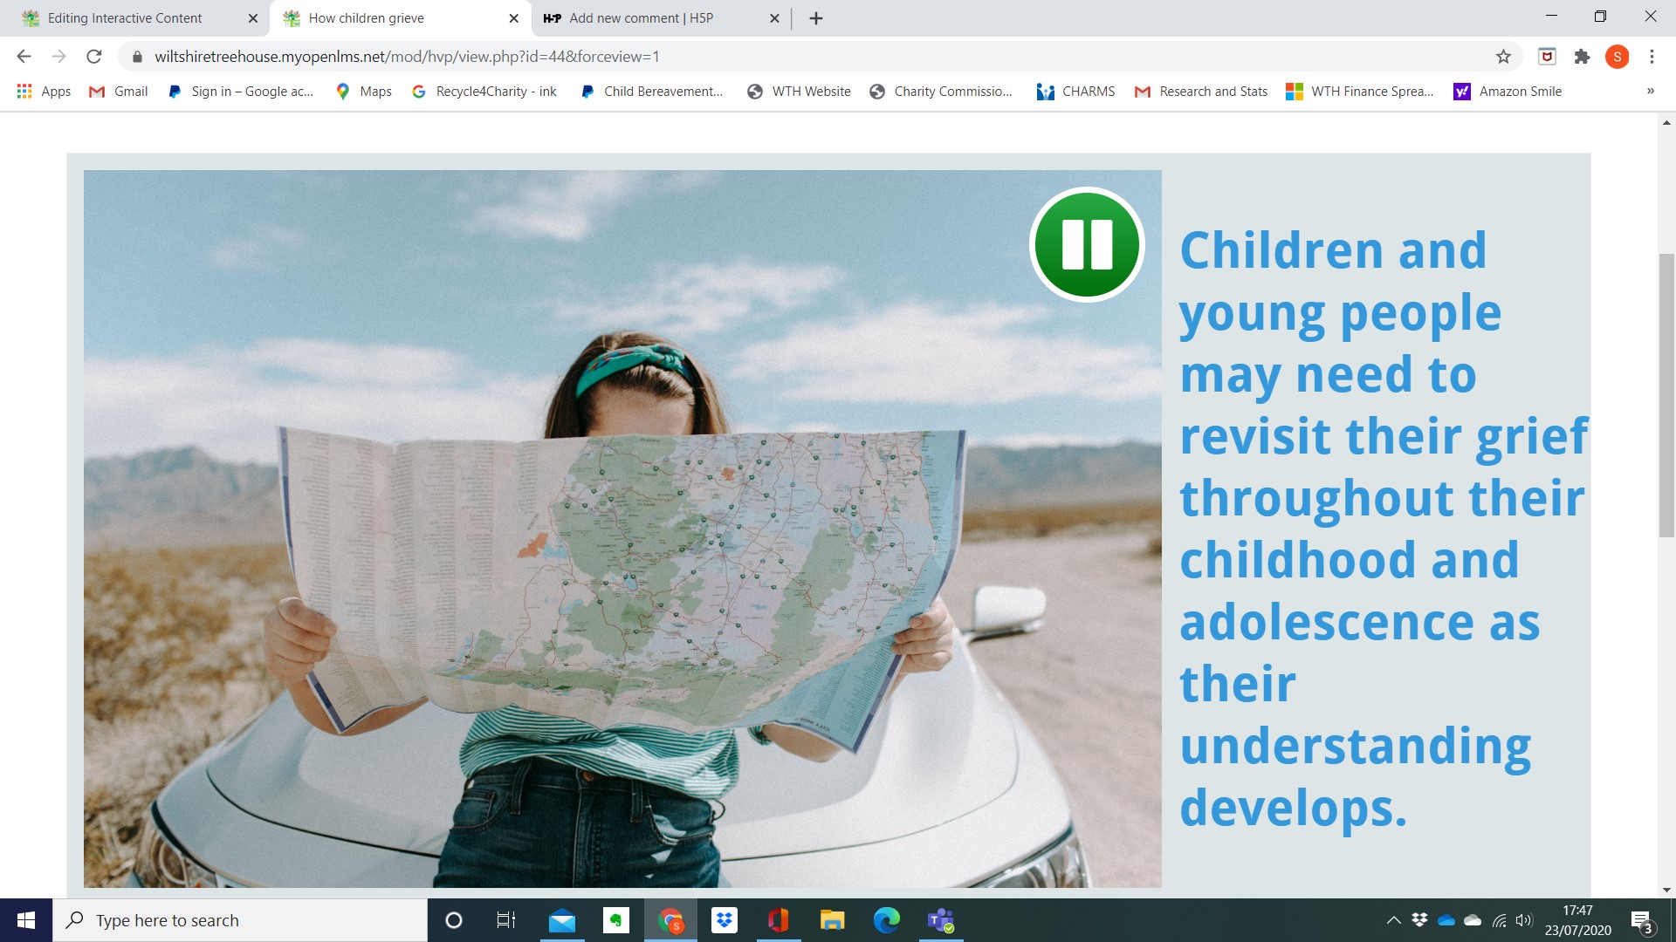
Task: Open the Chrome profile avatar S
Action: pos(1617,57)
